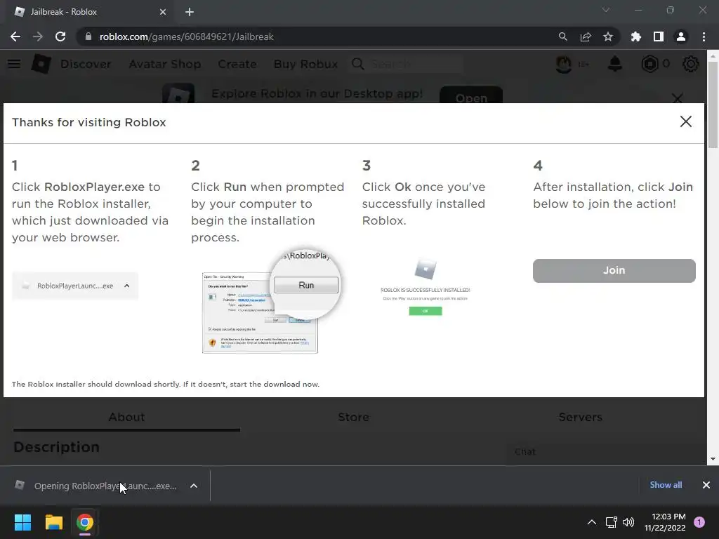
Task: Open the Buy Robux menu item
Action: pyautogui.click(x=305, y=64)
